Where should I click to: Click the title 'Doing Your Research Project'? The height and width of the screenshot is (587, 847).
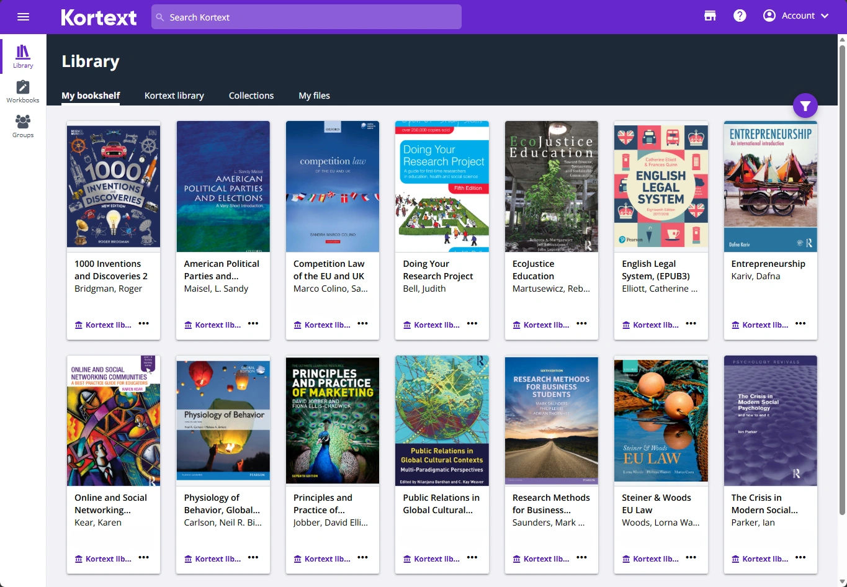pos(438,270)
